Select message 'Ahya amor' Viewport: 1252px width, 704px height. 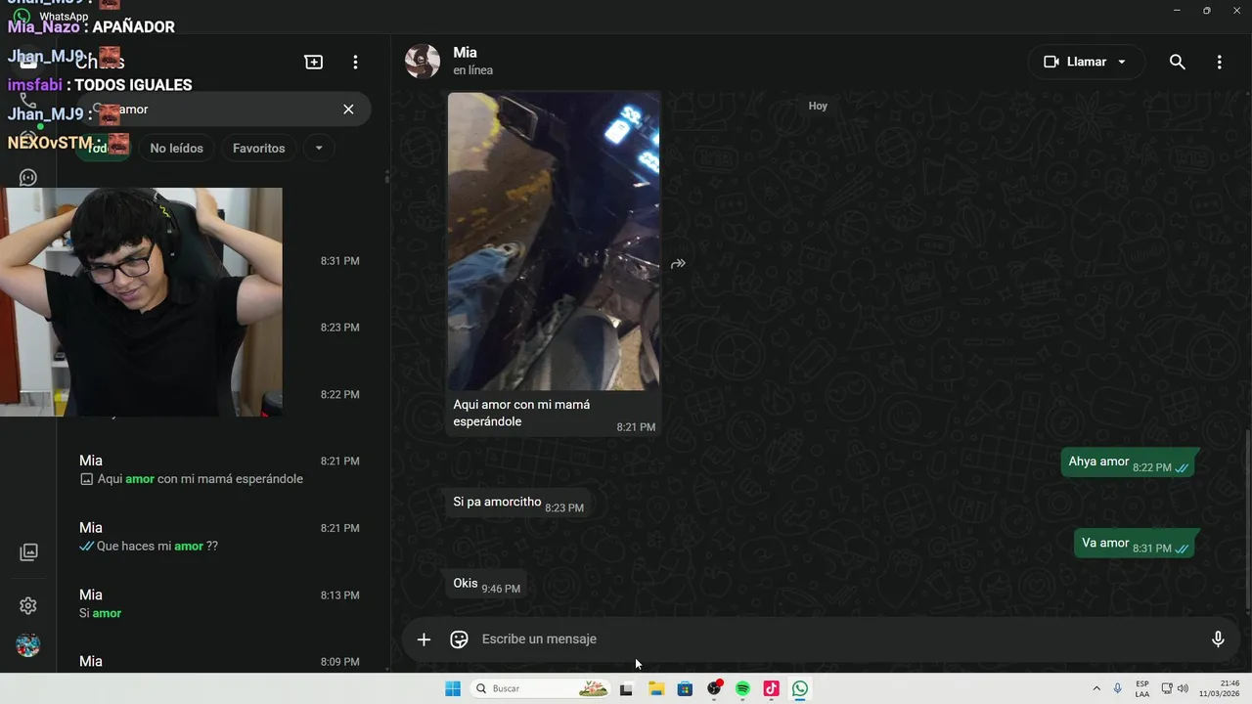[1128, 462]
